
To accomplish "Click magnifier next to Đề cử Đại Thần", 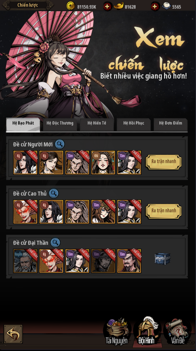I will [55, 243].
